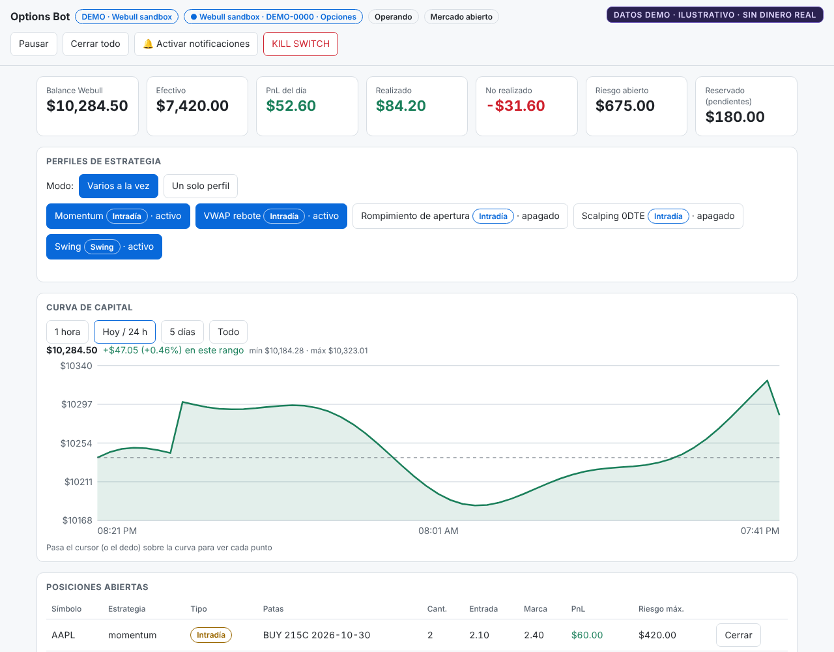Image resolution: width=834 pixels, height=652 pixels.
Task: Click the Pausar button
Action: pyautogui.click(x=33, y=44)
